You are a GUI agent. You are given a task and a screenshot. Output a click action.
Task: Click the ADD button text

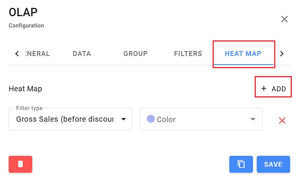[278, 89]
